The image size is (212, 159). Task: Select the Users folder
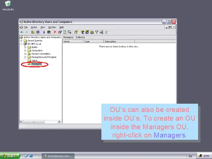(34, 60)
